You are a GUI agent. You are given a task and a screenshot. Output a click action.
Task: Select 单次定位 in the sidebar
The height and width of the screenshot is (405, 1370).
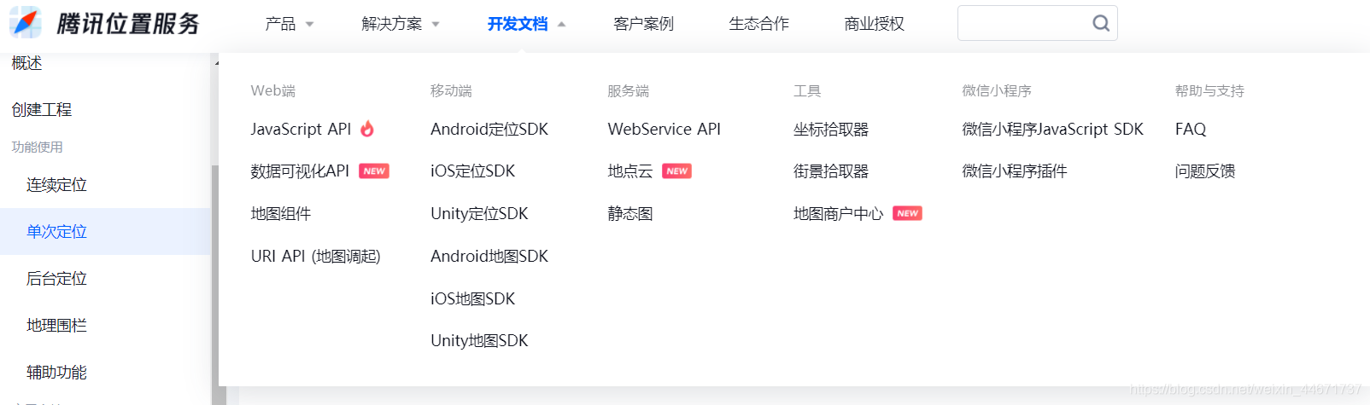click(105, 232)
